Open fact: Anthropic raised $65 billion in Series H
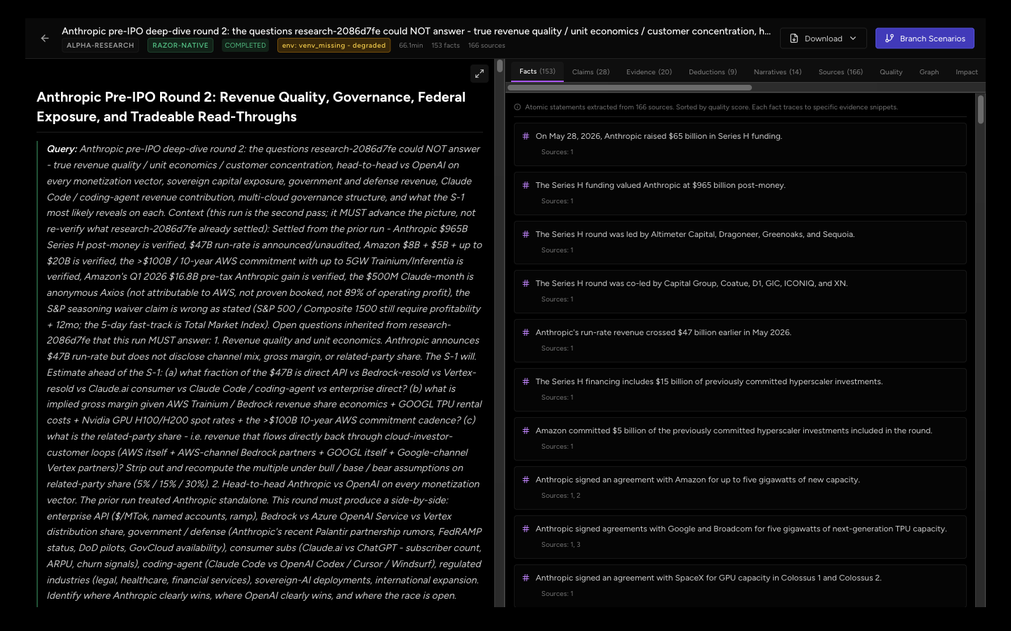This screenshot has height=631, width=1011. pos(740,144)
